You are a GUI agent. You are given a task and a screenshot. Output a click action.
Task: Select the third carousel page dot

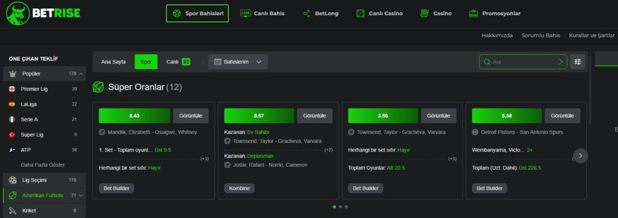tap(346, 207)
